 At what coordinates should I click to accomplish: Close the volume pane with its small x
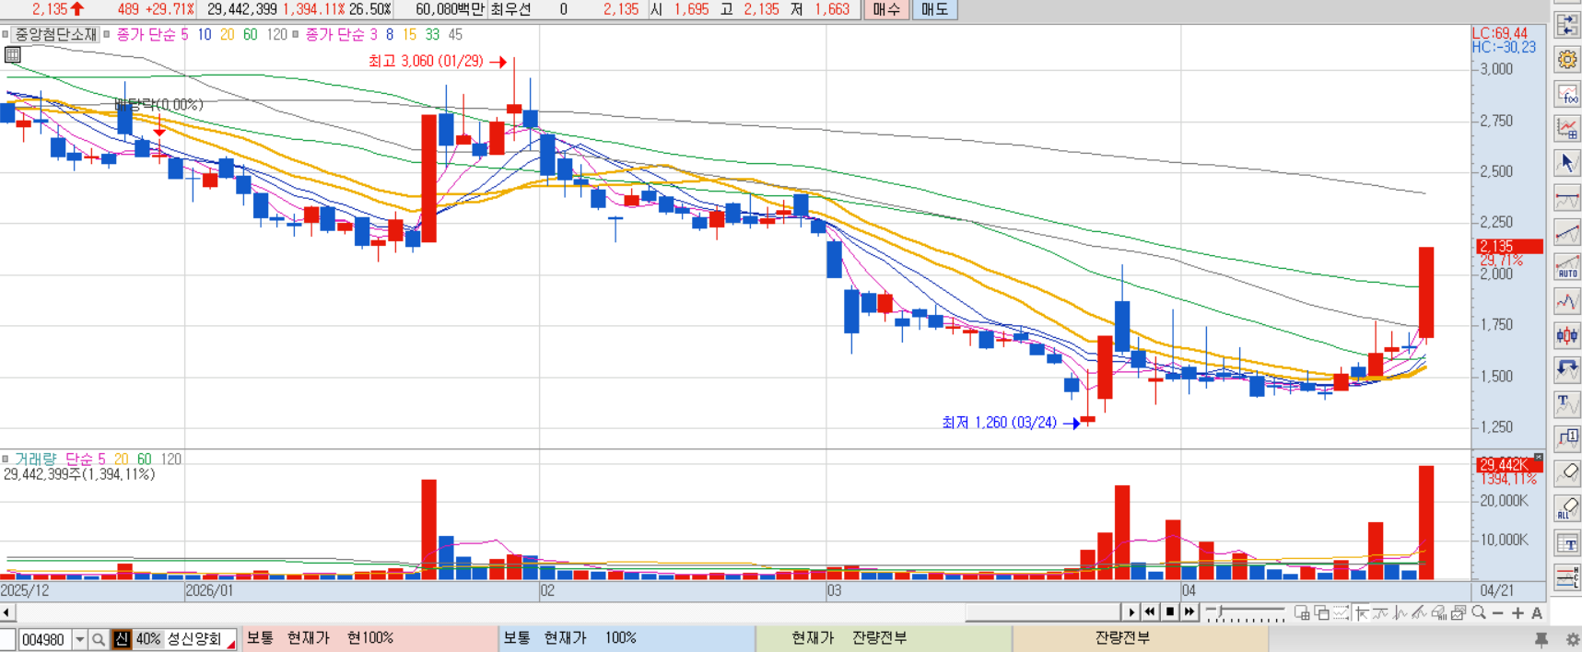1538,457
